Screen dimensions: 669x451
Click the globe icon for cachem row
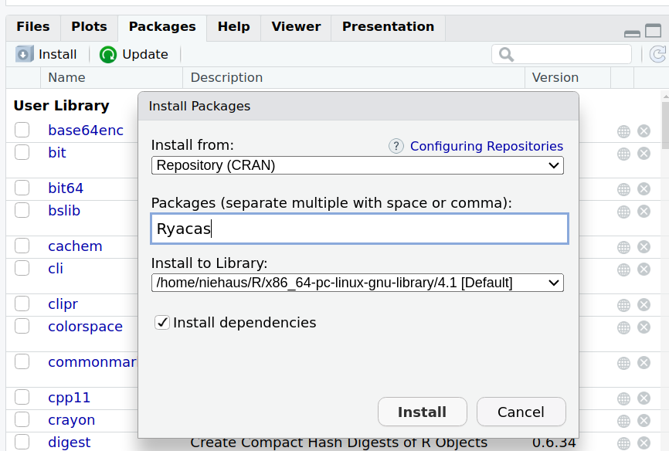coord(623,247)
